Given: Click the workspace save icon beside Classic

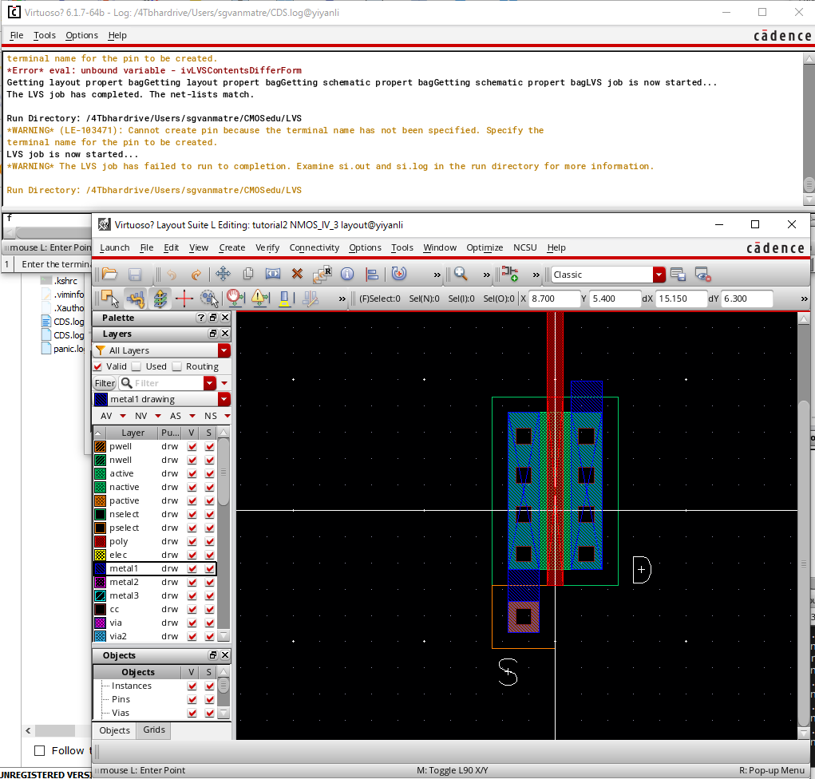Looking at the screenshot, I should pos(678,275).
